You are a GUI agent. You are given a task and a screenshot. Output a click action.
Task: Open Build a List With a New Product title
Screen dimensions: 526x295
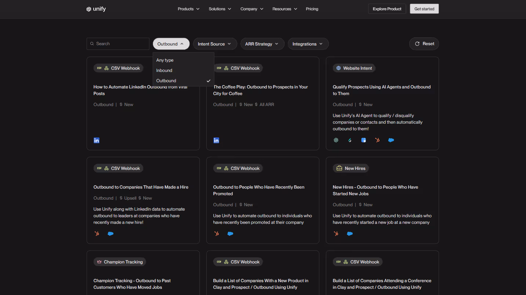[x=261, y=284]
